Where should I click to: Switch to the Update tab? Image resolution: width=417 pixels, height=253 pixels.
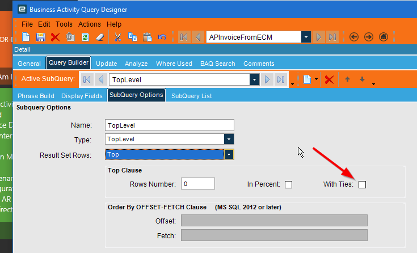[x=107, y=64]
